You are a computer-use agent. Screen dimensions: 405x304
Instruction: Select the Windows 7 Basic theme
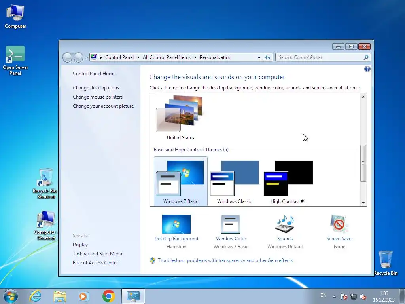pos(180,181)
